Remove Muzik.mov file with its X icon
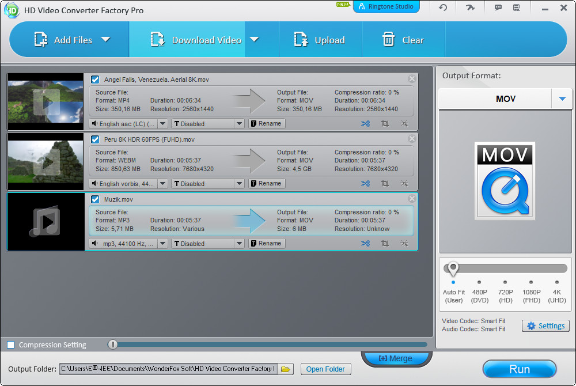 tap(412, 198)
